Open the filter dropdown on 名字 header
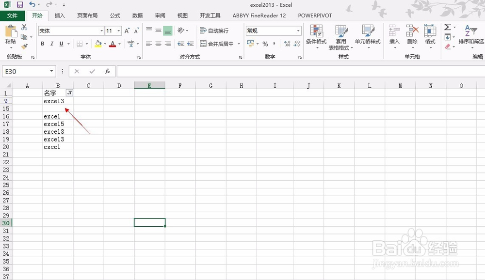Viewport: 485px width, 280px height. point(69,93)
